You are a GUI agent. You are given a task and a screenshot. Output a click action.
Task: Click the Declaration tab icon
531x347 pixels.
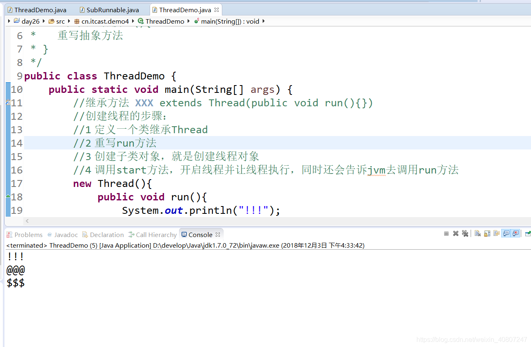(x=85, y=235)
